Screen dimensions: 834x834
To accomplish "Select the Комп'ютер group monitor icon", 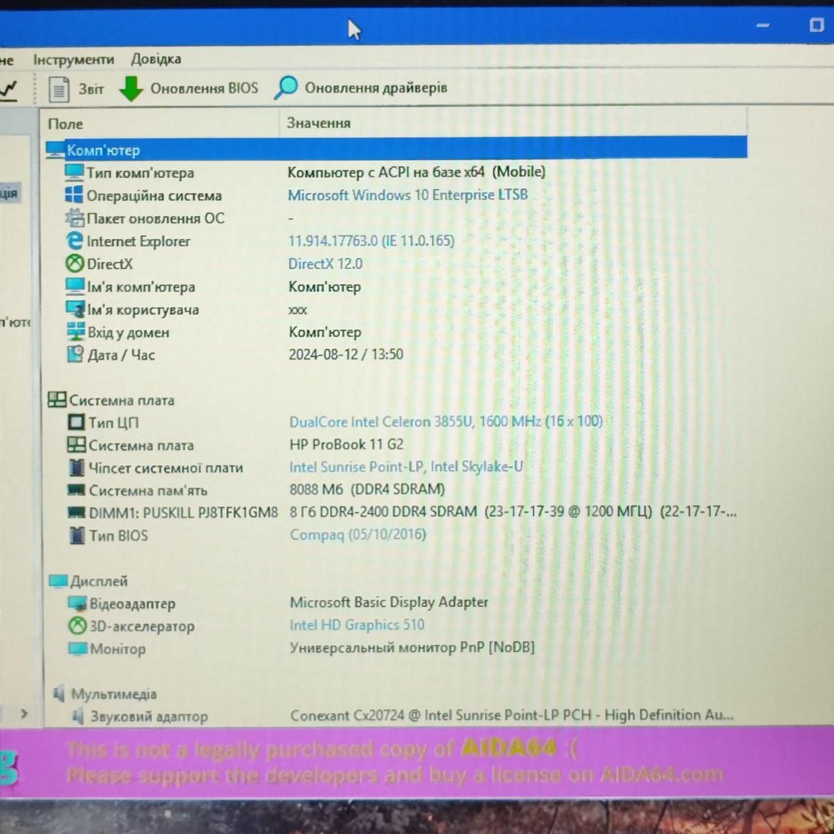I will 55,151.
